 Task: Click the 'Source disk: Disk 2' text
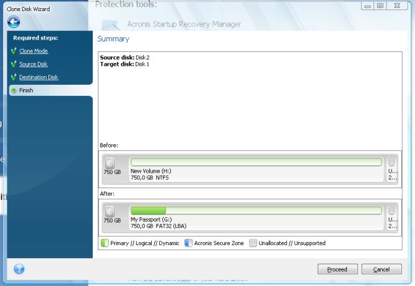tap(124, 58)
